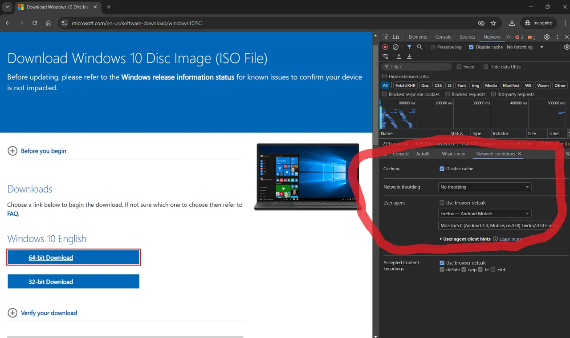This screenshot has height=338, width=570.
Task: Open What's new drawer tab
Action: click(453, 154)
